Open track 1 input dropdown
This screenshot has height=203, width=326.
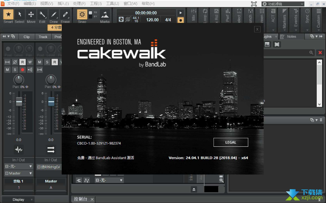click(x=19, y=166)
